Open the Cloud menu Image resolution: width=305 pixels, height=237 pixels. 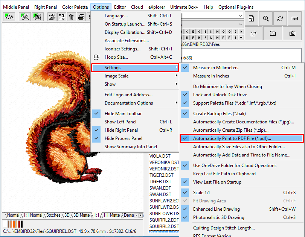coord(137,7)
